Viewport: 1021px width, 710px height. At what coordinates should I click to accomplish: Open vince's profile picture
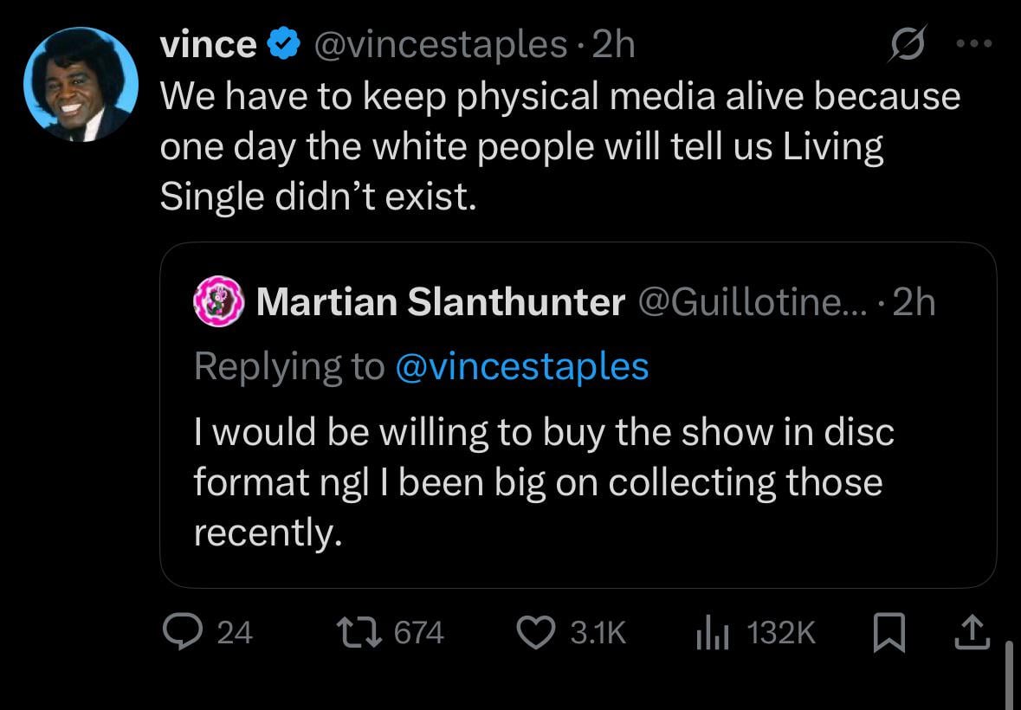click(80, 84)
